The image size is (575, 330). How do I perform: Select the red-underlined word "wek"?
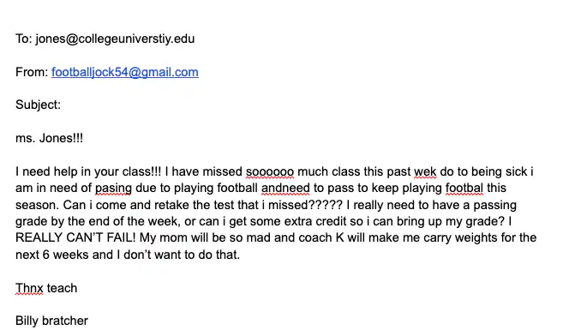[425, 171]
